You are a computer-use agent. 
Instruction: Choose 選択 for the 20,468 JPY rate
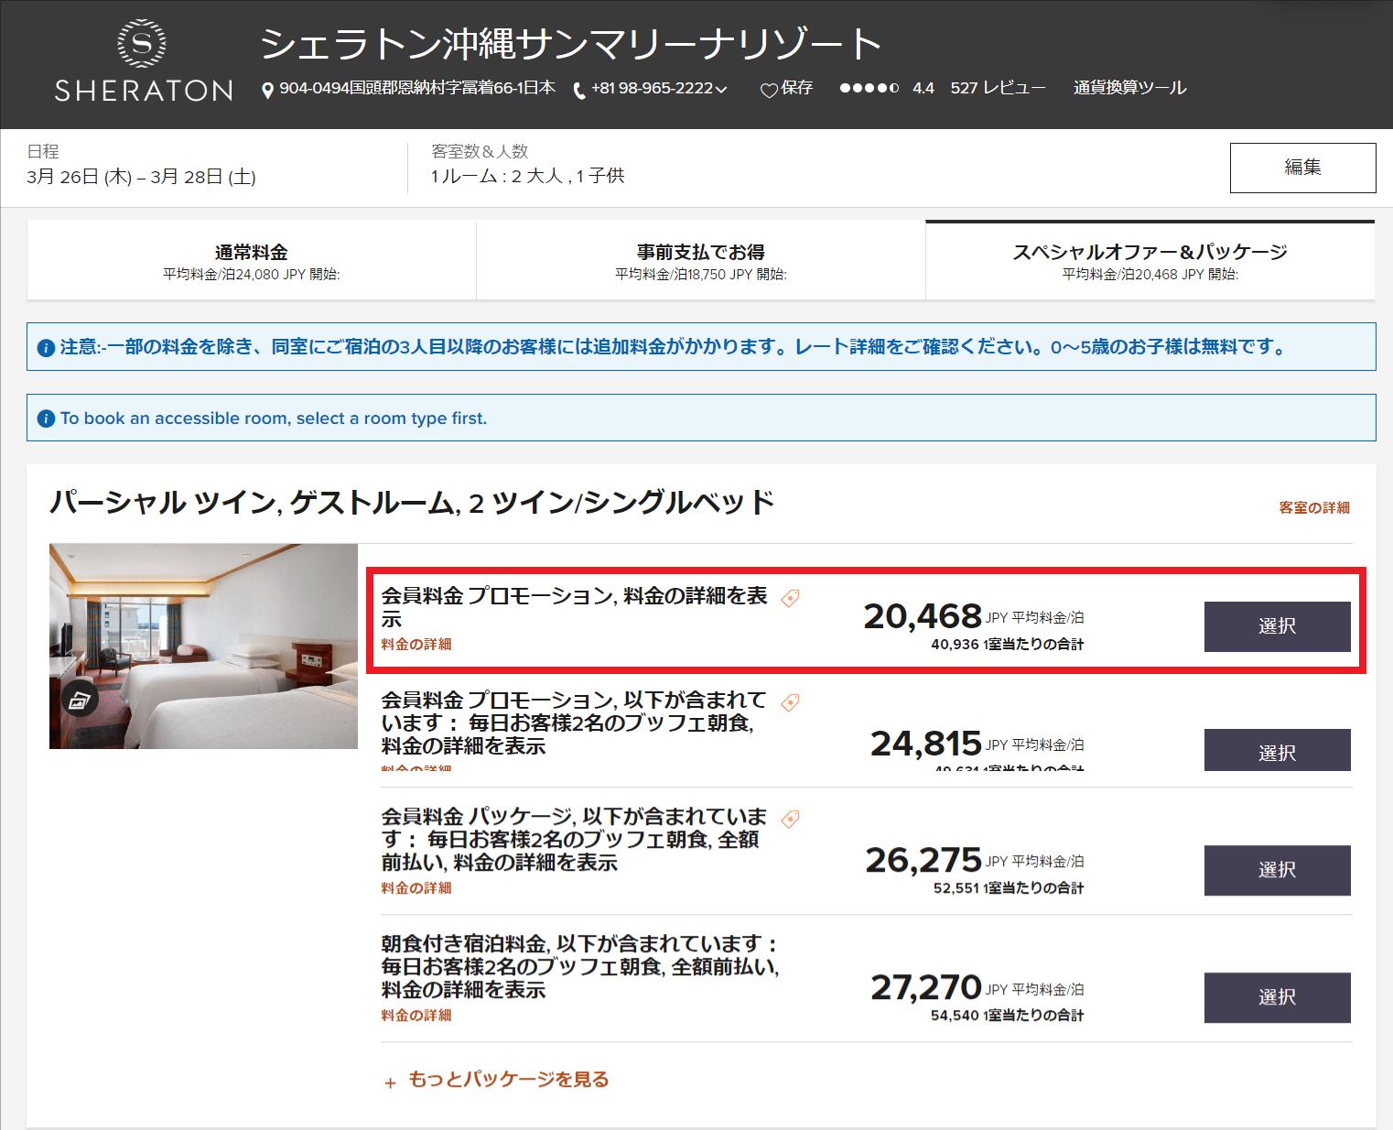(x=1277, y=626)
